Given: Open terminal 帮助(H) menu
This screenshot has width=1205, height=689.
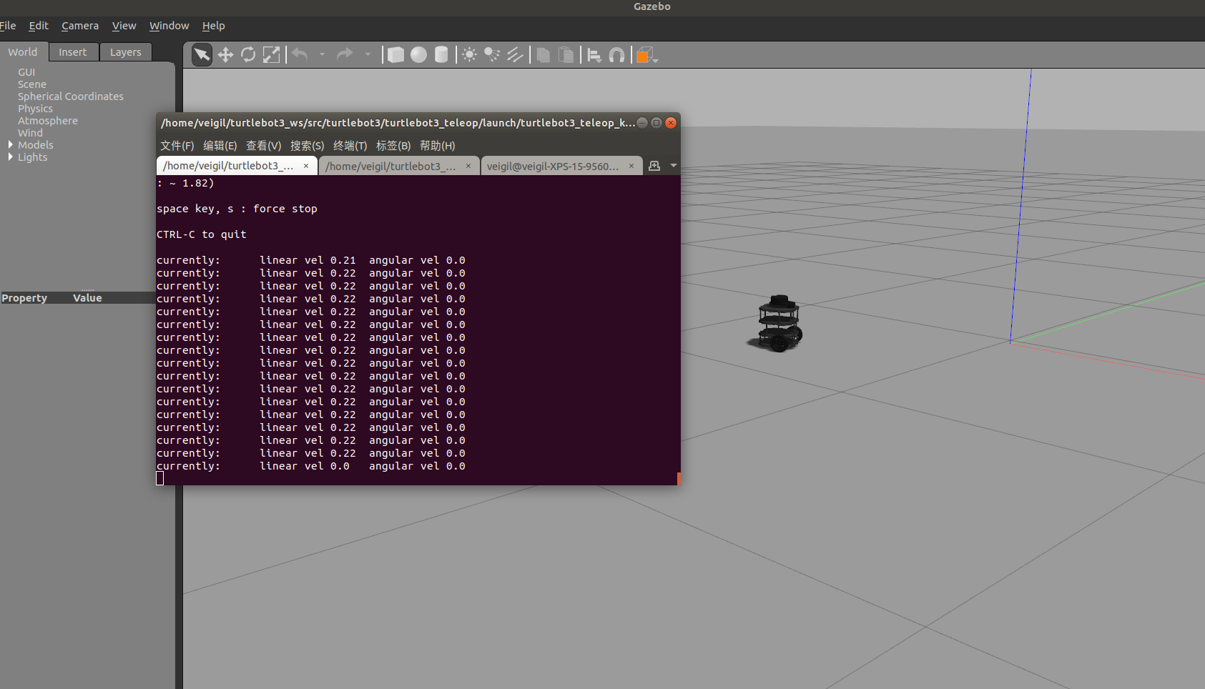Looking at the screenshot, I should [x=438, y=146].
